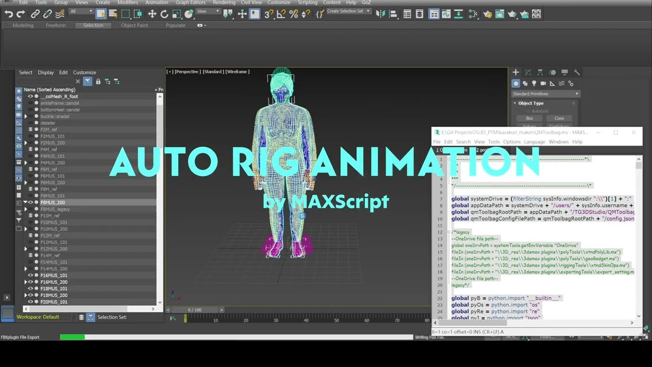Click the Cone primitive button
This screenshot has width=652, height=367.
[559, 118]
